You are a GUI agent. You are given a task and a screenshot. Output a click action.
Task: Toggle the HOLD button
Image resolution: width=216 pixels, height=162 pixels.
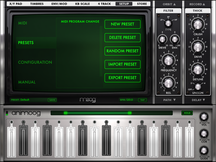(x=187, y=113)
